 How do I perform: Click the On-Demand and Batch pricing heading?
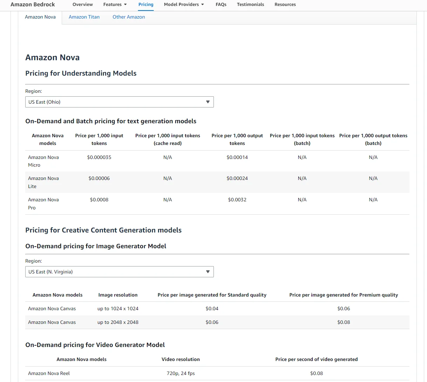[x=111, y=121]
